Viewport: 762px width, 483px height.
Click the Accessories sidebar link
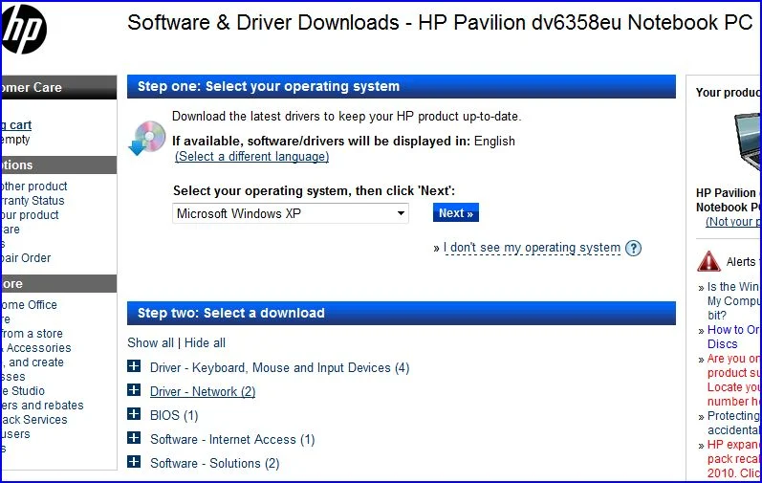pos(36,348)
